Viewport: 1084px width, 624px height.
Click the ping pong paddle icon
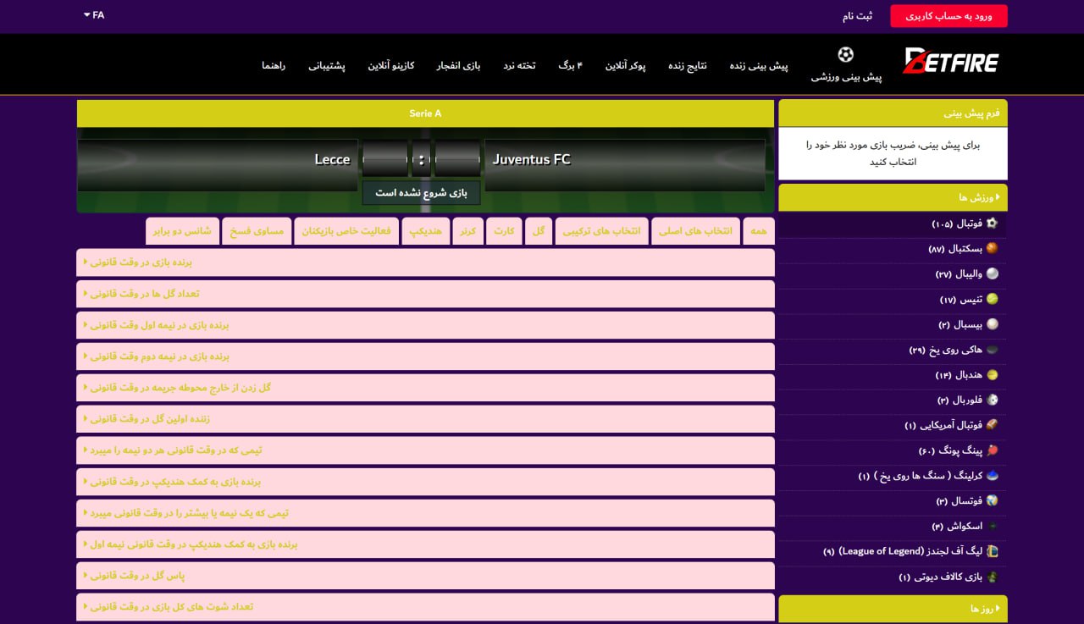click(992, 450)
